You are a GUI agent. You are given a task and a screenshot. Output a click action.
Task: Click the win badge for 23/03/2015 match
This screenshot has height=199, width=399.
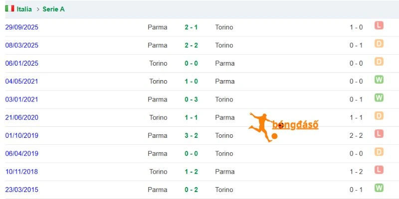point(379,188)
